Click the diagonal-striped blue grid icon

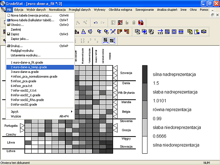coord(167,32)
